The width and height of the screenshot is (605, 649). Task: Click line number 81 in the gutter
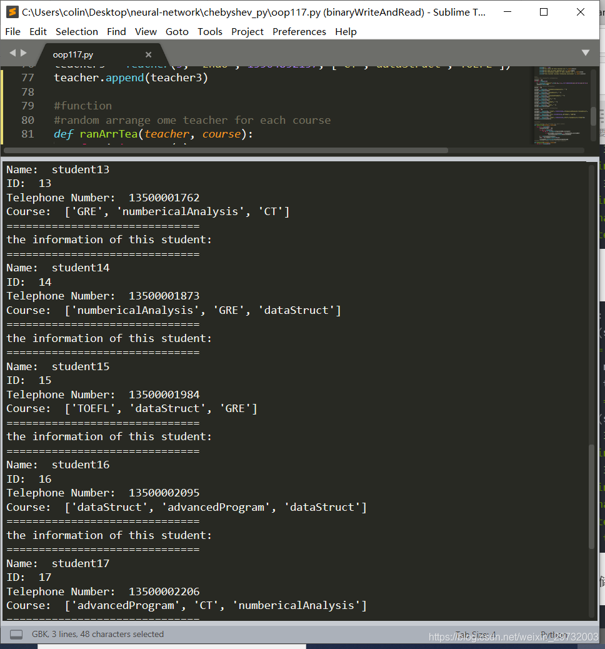[x=27, y=134]
